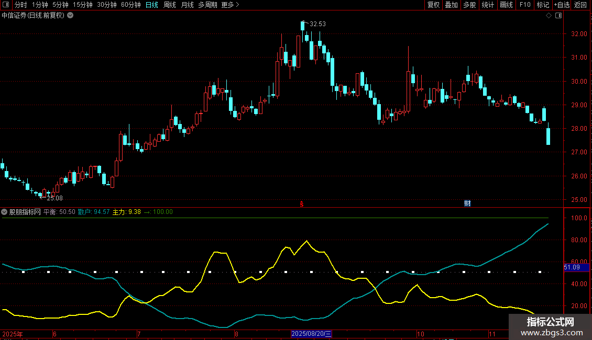Click the 25.08 low price label
The image size is (592, 340).
(54, 198)
